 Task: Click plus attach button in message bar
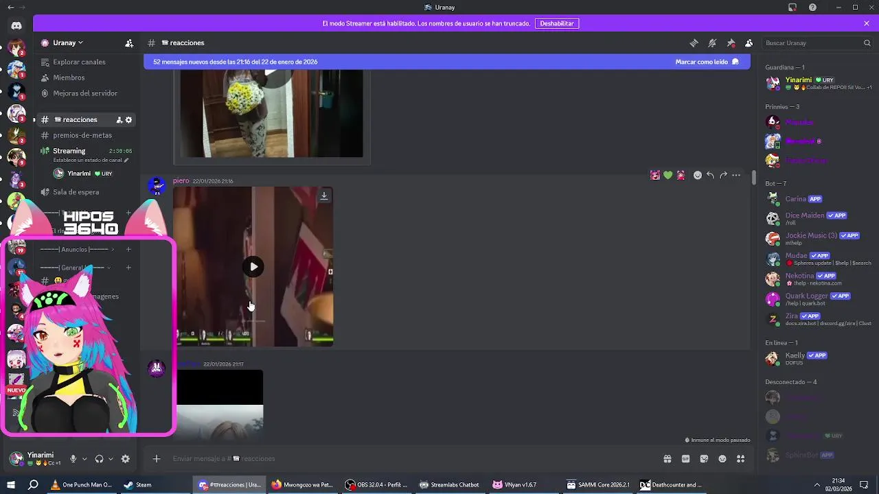[x=157, y=459]
